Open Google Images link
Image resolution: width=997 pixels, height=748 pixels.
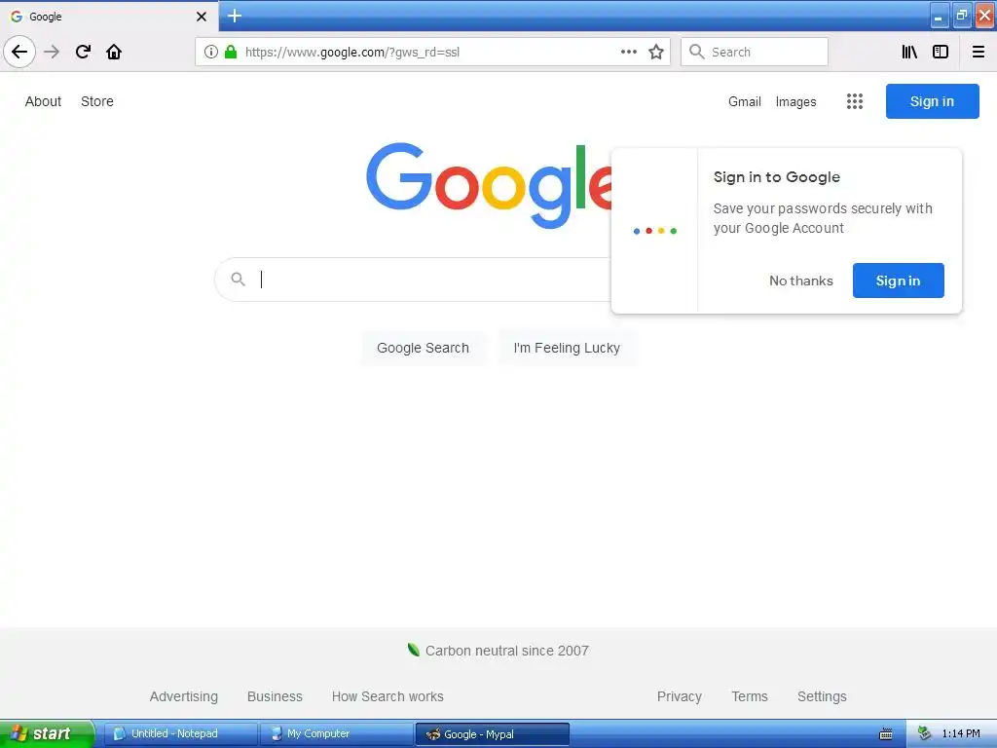click(795, 101)
